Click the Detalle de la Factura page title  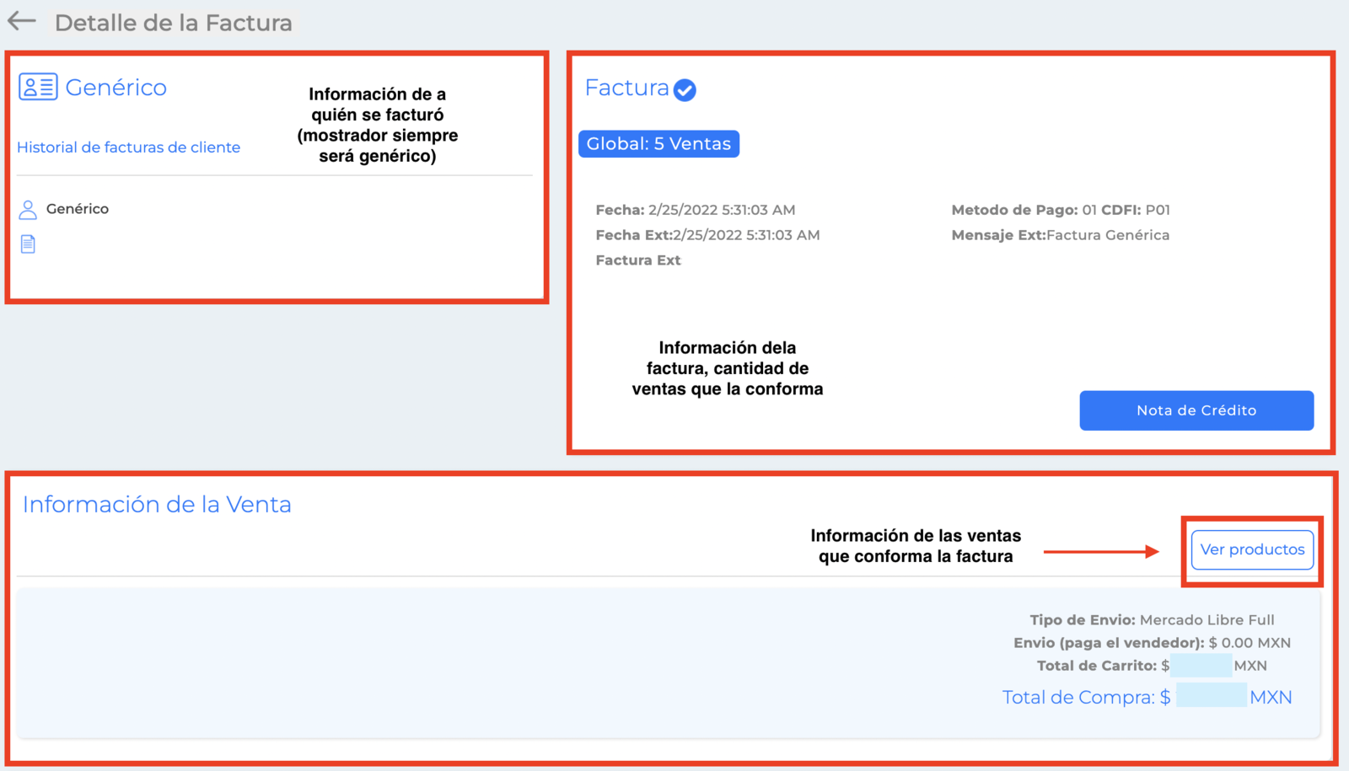point(173,23)
